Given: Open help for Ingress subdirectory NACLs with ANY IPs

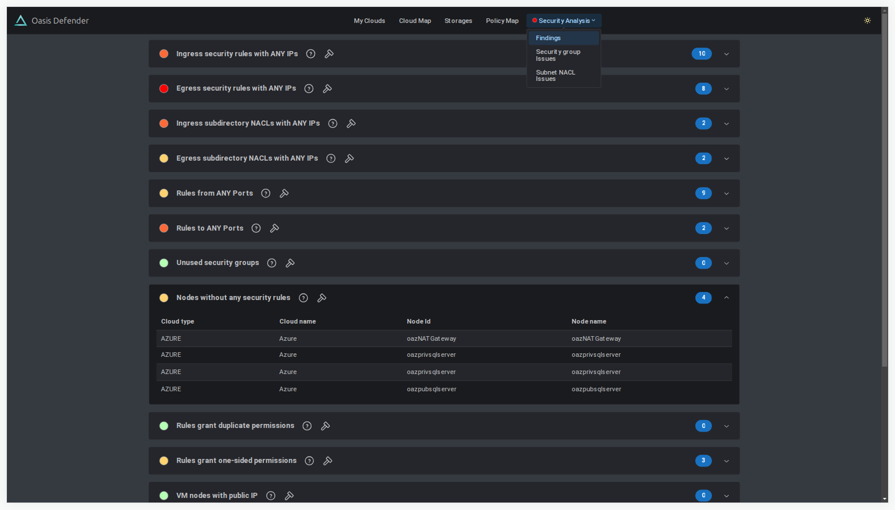Looking at the screenshot, I should [333, 123].
